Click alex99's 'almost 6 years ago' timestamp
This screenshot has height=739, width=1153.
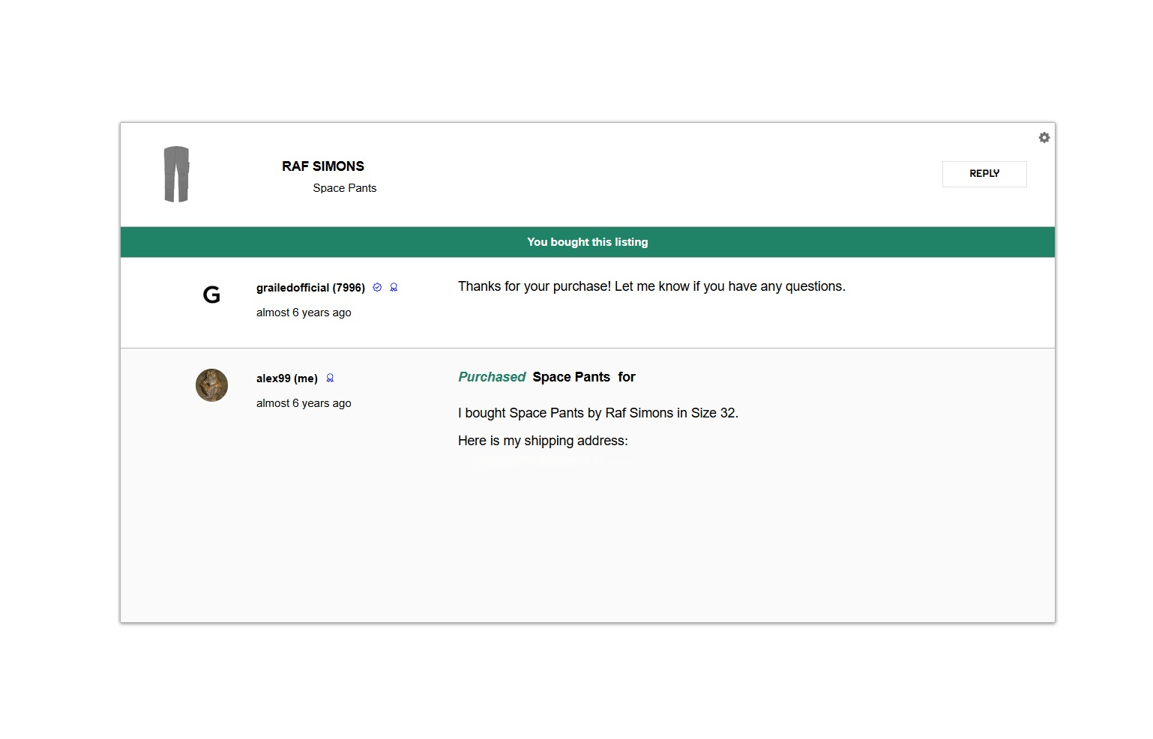pyautogui.click(x=304, y=403)
